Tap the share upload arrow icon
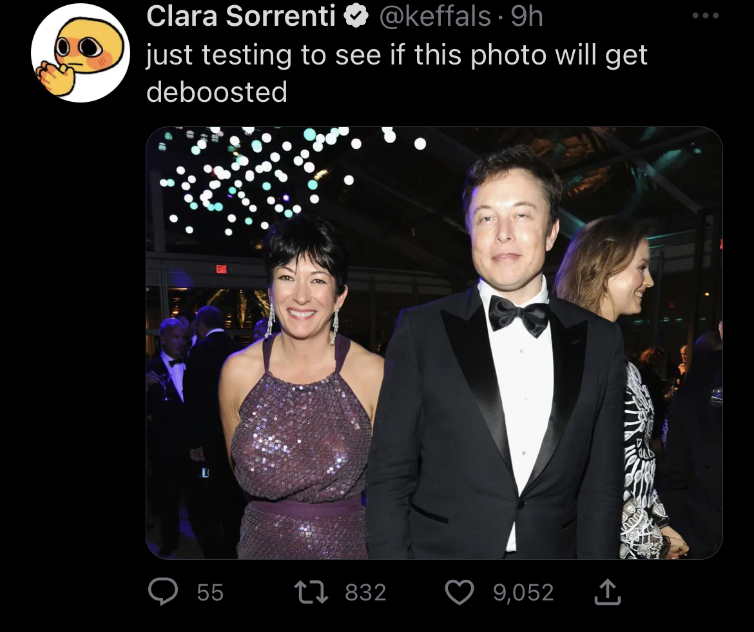This screenshot has width=754, height=632. [x=607, y=591]
